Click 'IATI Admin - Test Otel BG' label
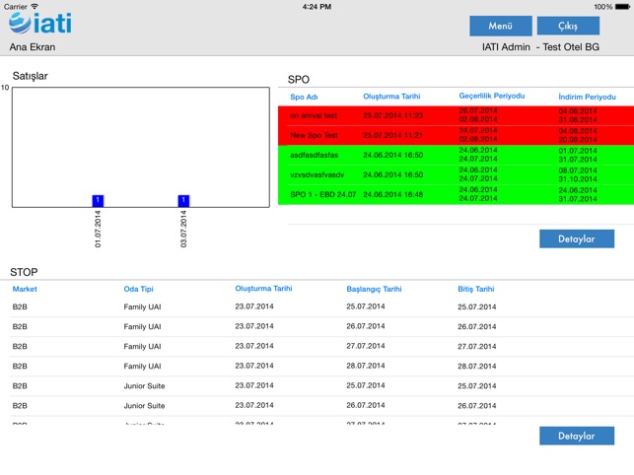 pyautogui.click(x=540, y=47)
